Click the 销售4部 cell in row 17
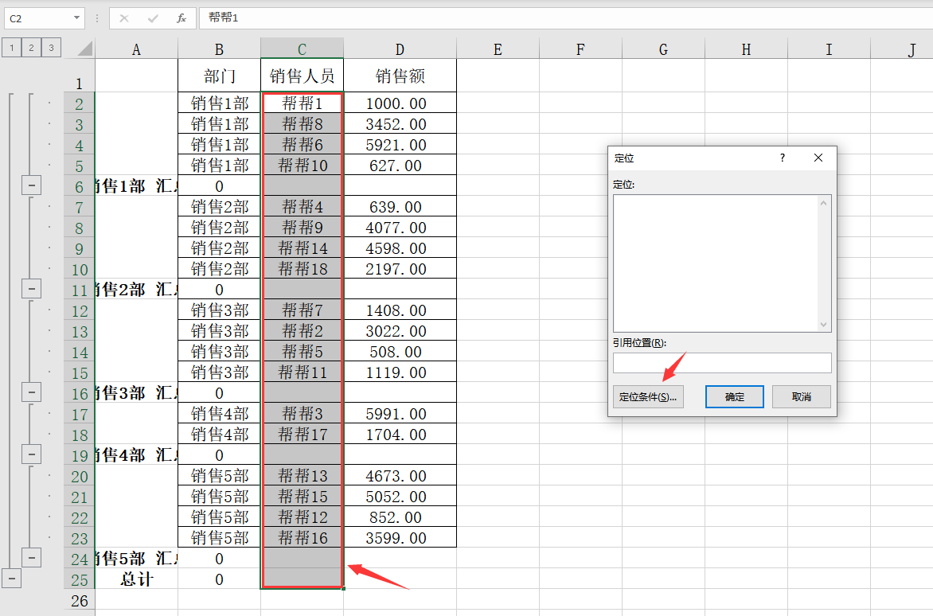The width and height of the screenshot is (933, 616). click(x=219, y=413)
